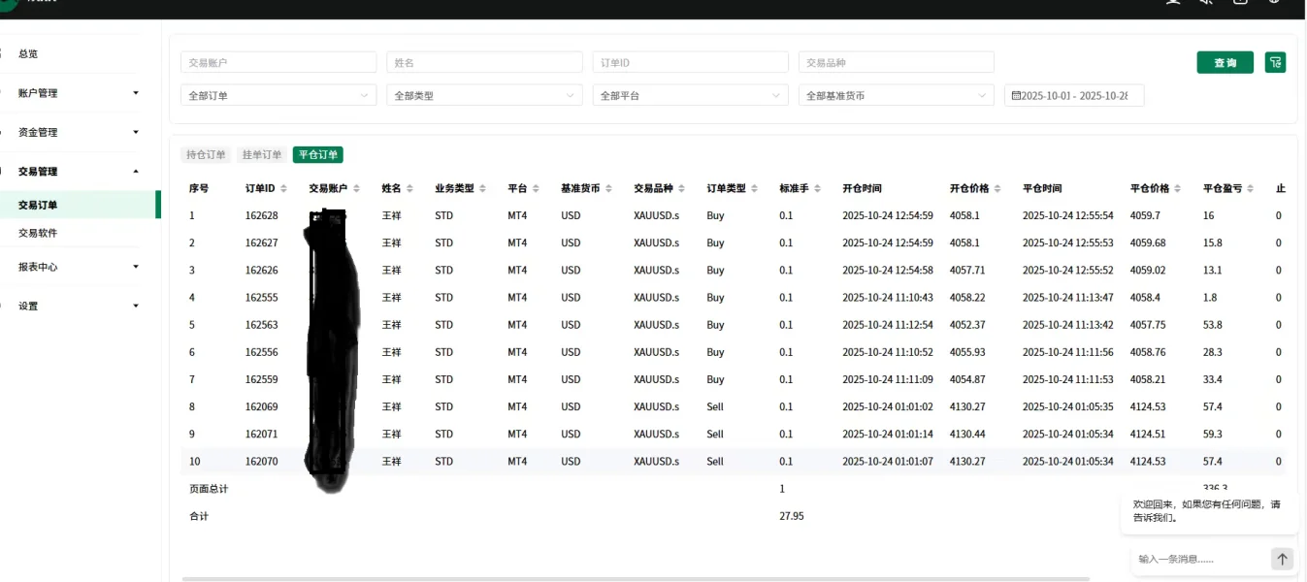This screenshot has width=1307, height=582.
Task: Click the 订单ID search input field
Action: (690, 62)
